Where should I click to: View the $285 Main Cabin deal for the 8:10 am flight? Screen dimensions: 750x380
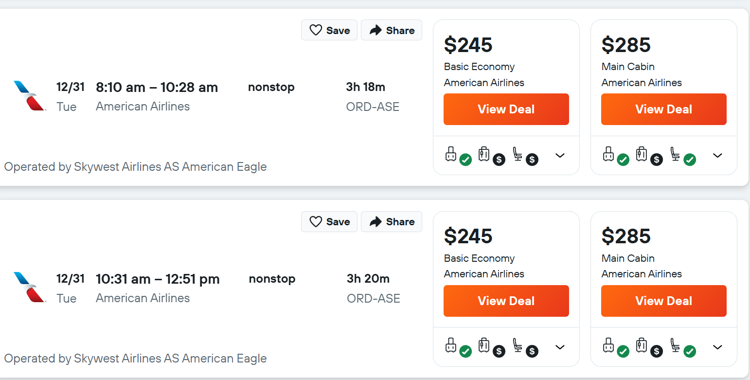pos(664,109)
